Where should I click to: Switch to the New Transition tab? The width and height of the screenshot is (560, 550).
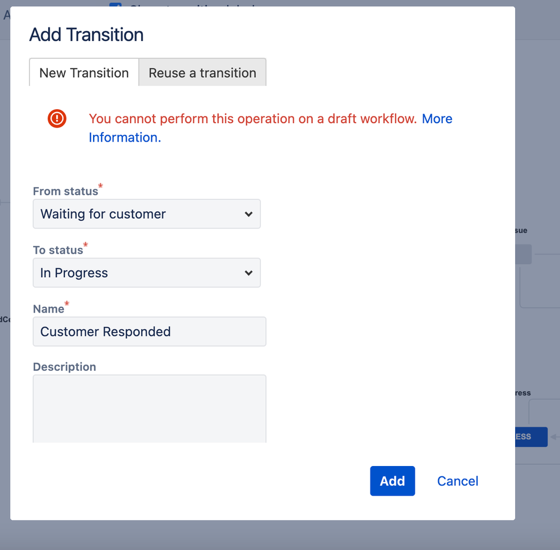tap(84, 72)
